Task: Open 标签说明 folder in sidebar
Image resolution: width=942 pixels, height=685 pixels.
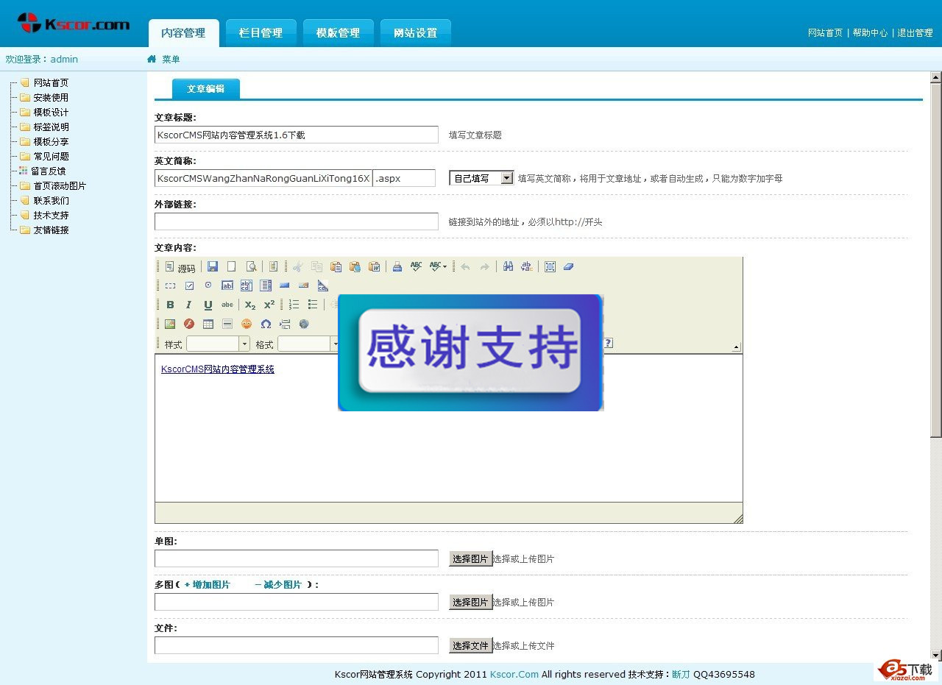Action: tap(51, 127)
